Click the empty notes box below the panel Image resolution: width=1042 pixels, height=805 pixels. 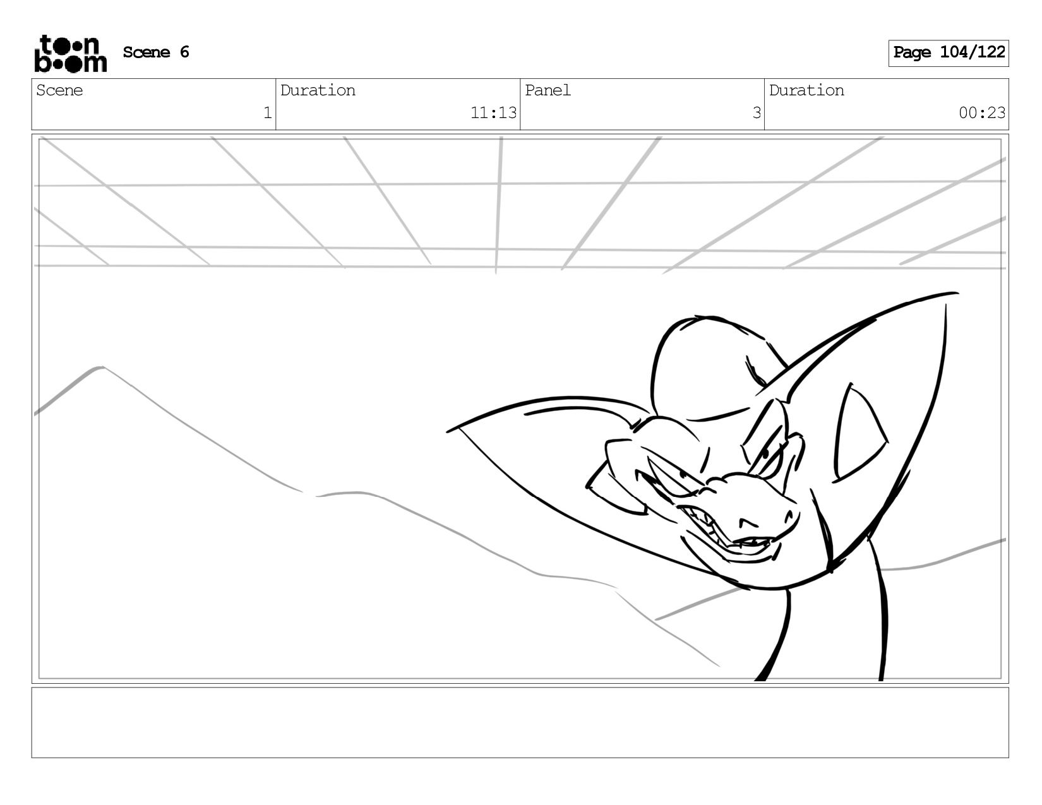tap(520, 722)
